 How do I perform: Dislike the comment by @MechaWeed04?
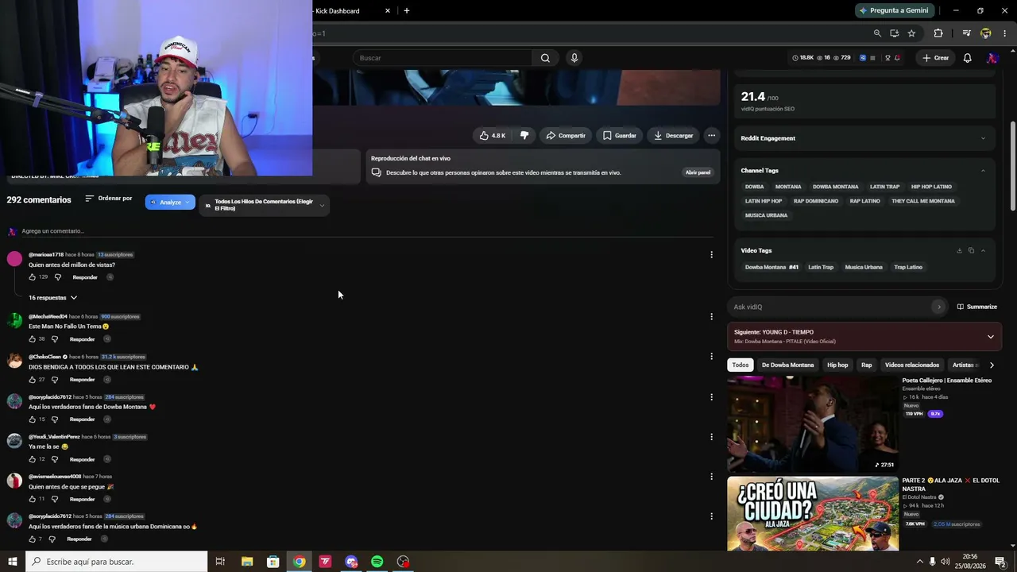pos(55,339)
